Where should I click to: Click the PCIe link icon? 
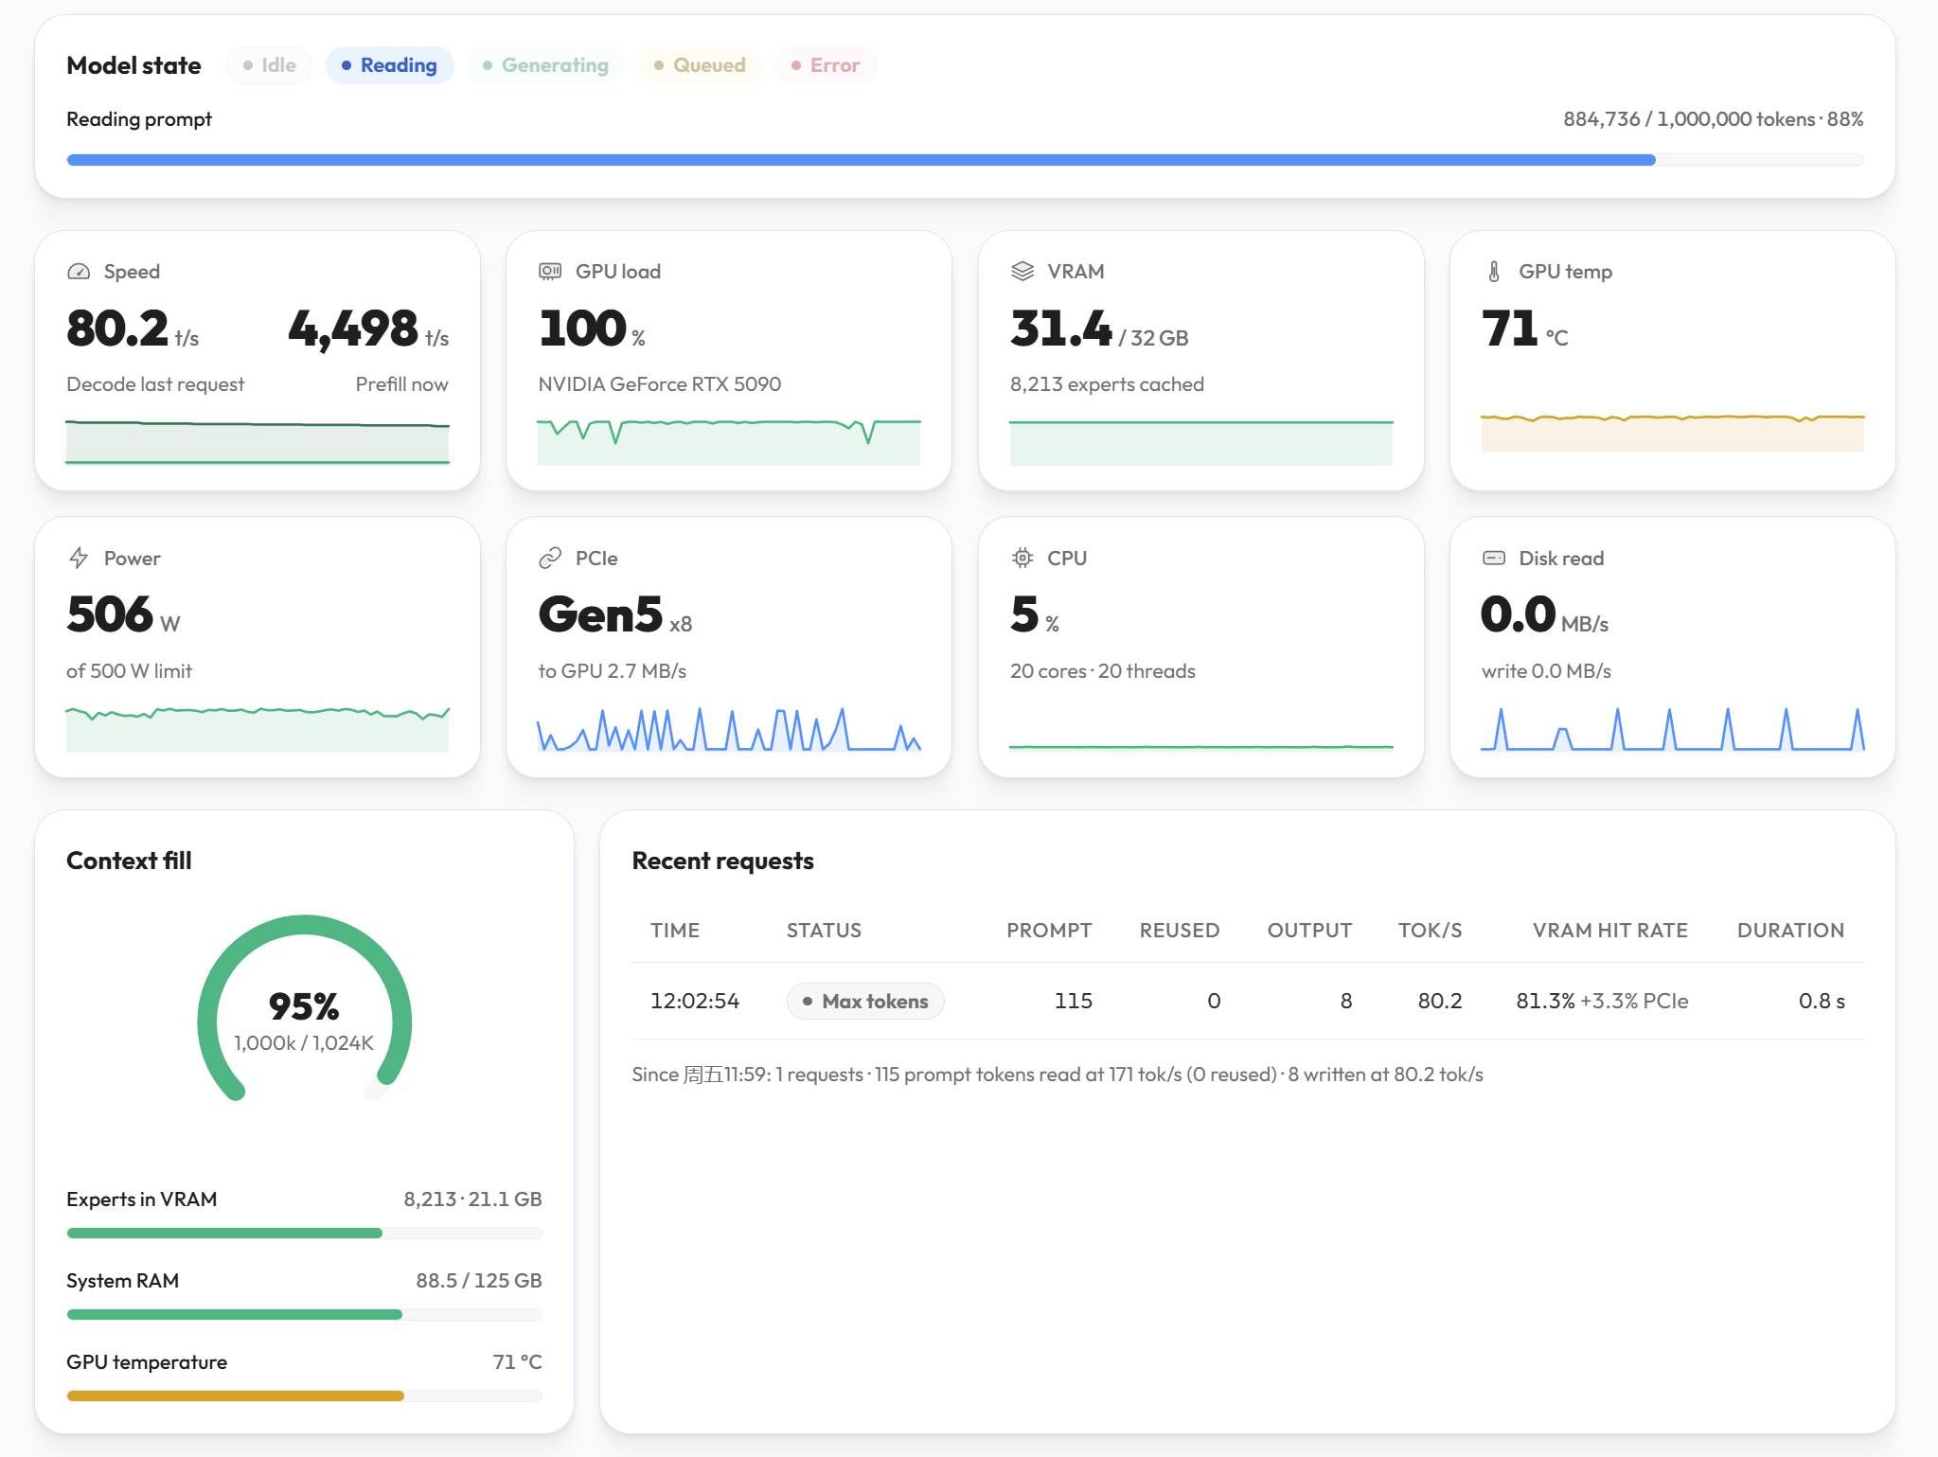(x=550, y=559)
